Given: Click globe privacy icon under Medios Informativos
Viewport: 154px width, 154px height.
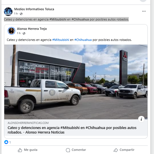Looking at the screenshot, I should click(21, 14).
